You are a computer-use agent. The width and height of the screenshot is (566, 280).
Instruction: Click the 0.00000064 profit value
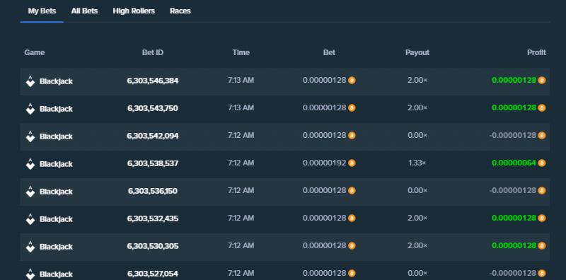[x=514, y=163]
